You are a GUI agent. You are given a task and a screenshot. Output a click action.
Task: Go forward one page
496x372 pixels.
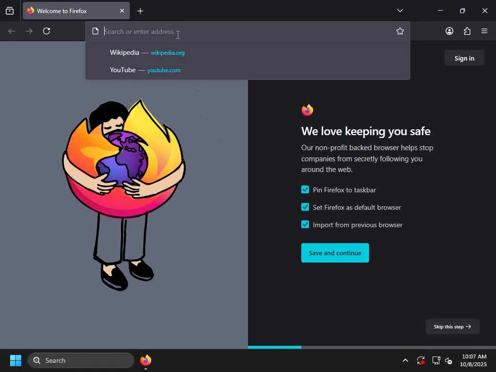[x=29, y=31]
